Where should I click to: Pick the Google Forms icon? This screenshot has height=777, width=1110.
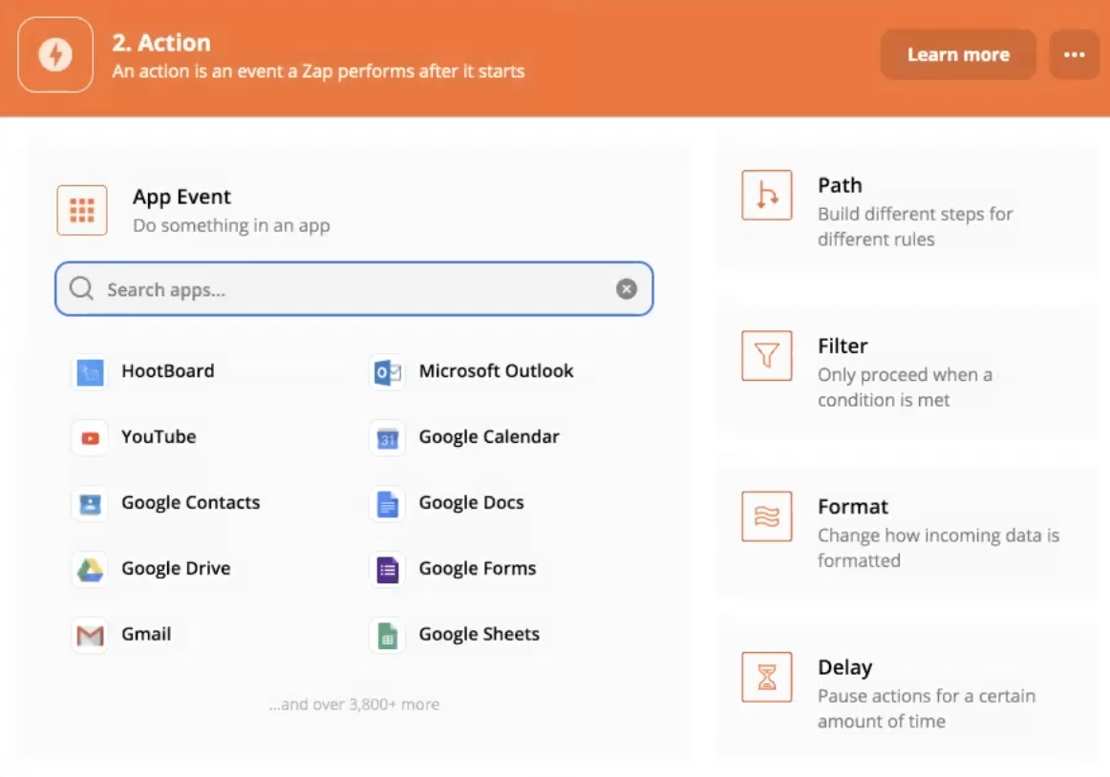point(387,570)
